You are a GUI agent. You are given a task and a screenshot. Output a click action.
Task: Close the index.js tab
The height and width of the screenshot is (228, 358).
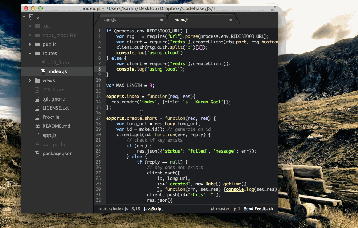point(230,20)
